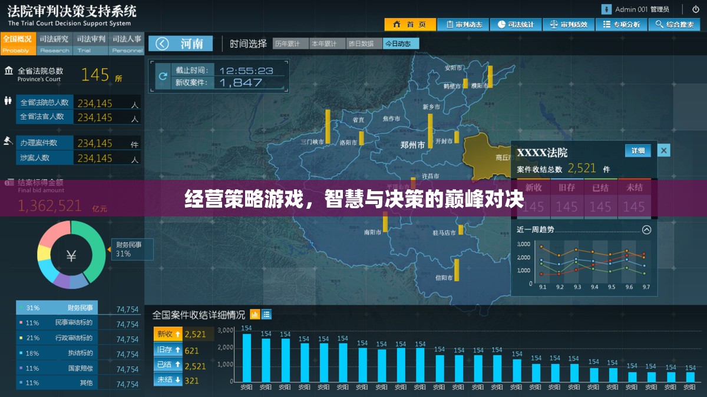The image size is (707, 397).
Task: Click 驻马店市 on the map
Action: coord(444,233)
